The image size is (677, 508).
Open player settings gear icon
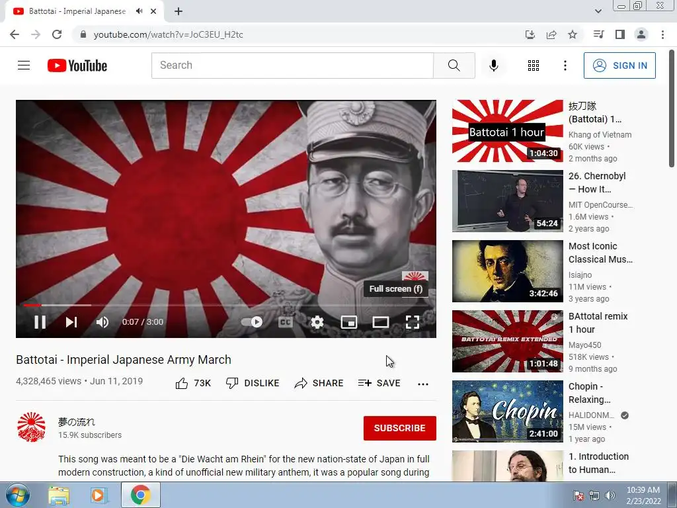coord(317,322)
